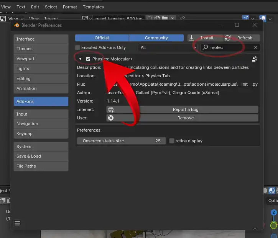Open the Text menu

21,7
